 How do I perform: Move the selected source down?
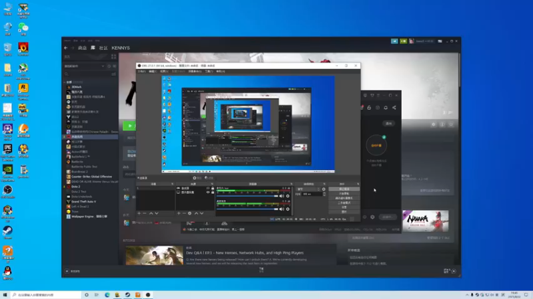pyautogui.click(x=202, y=213)
